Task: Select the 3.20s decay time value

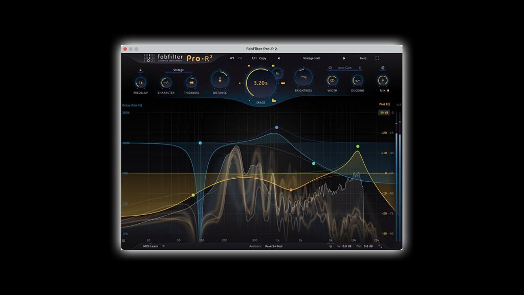Action: [x=260, y=83]
